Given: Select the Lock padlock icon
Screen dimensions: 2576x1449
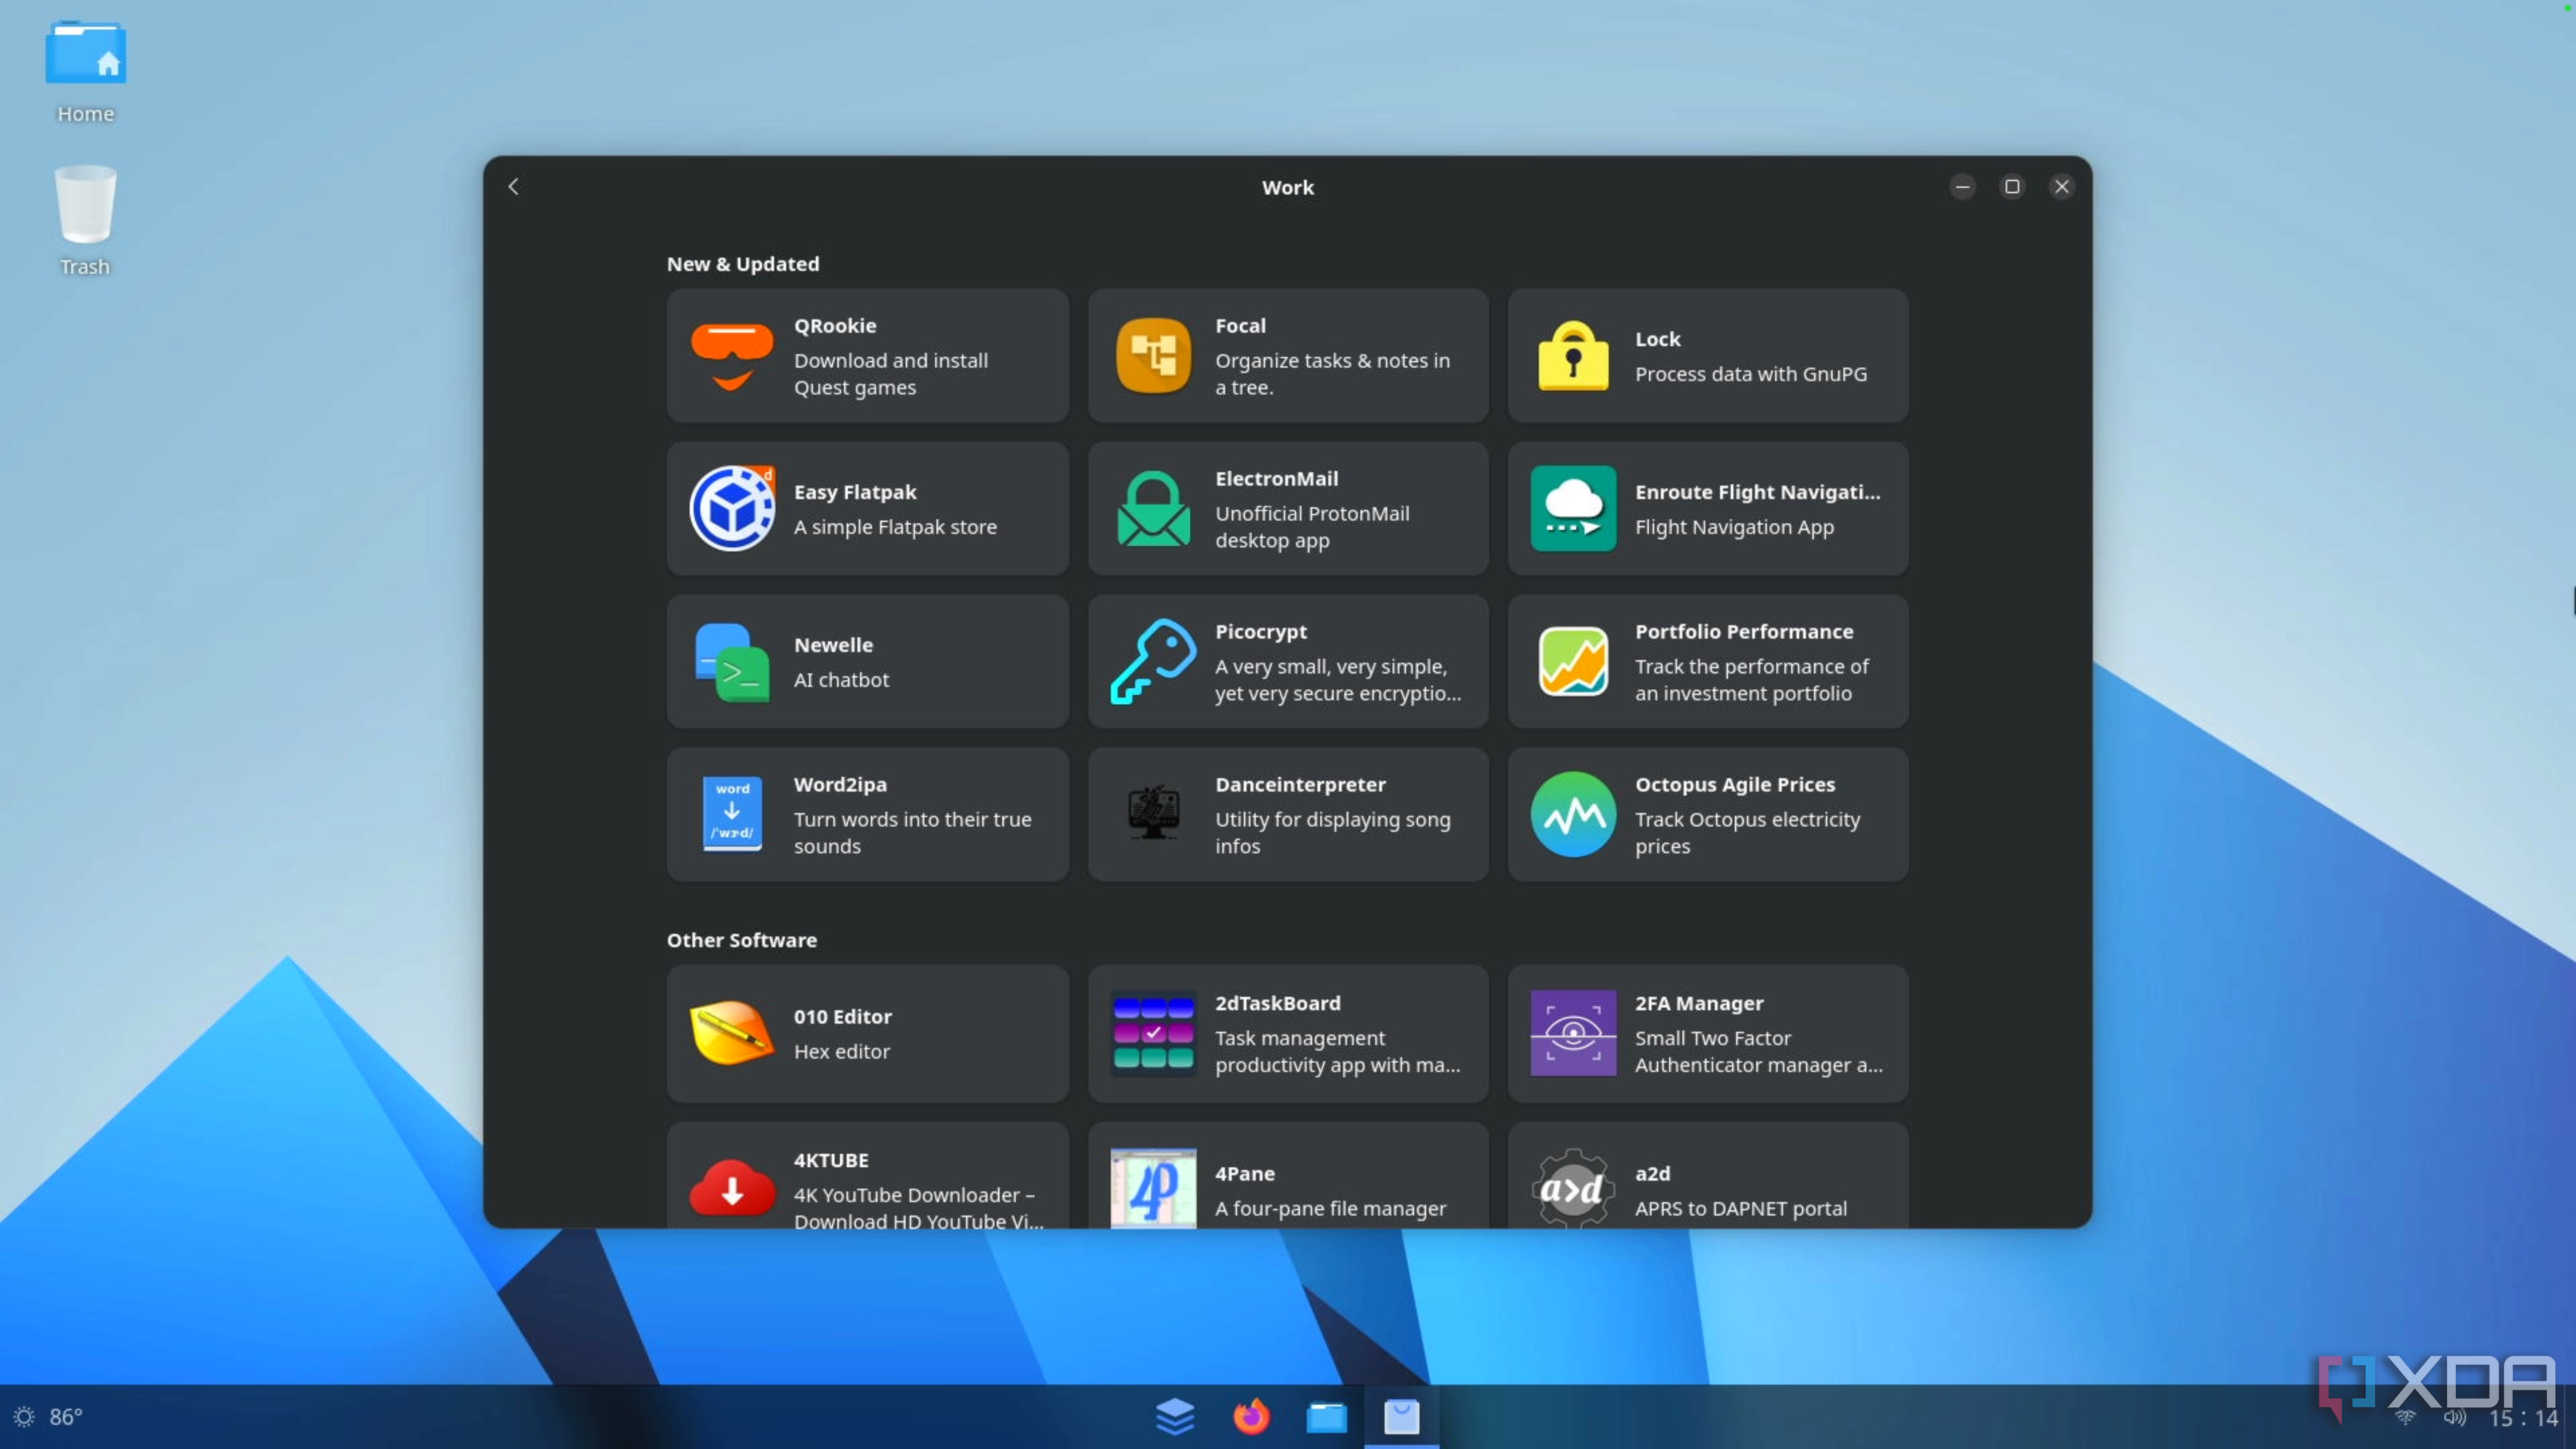Looking at the screenshot, I should (x=1573, y=356).
